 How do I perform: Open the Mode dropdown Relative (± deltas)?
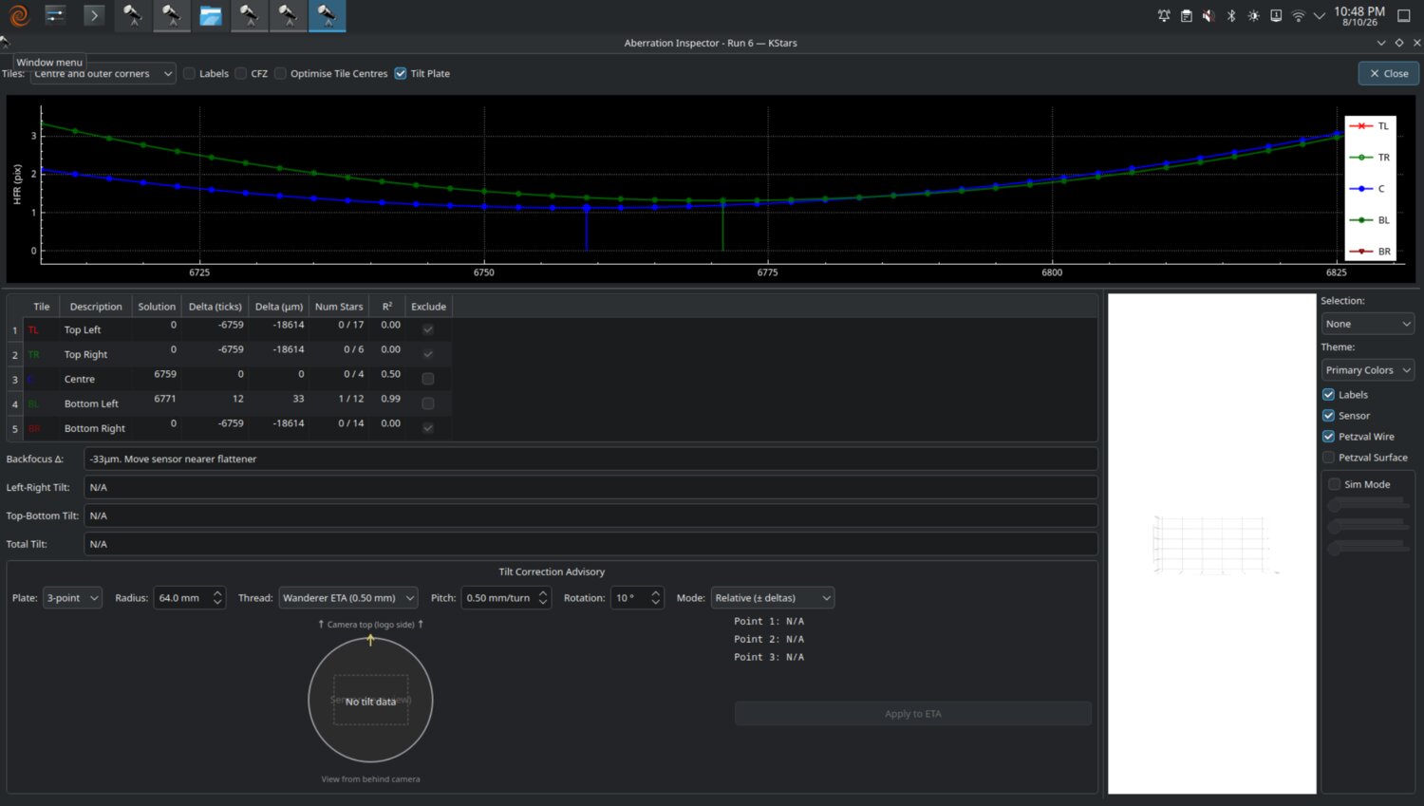[x=773, y=598]
